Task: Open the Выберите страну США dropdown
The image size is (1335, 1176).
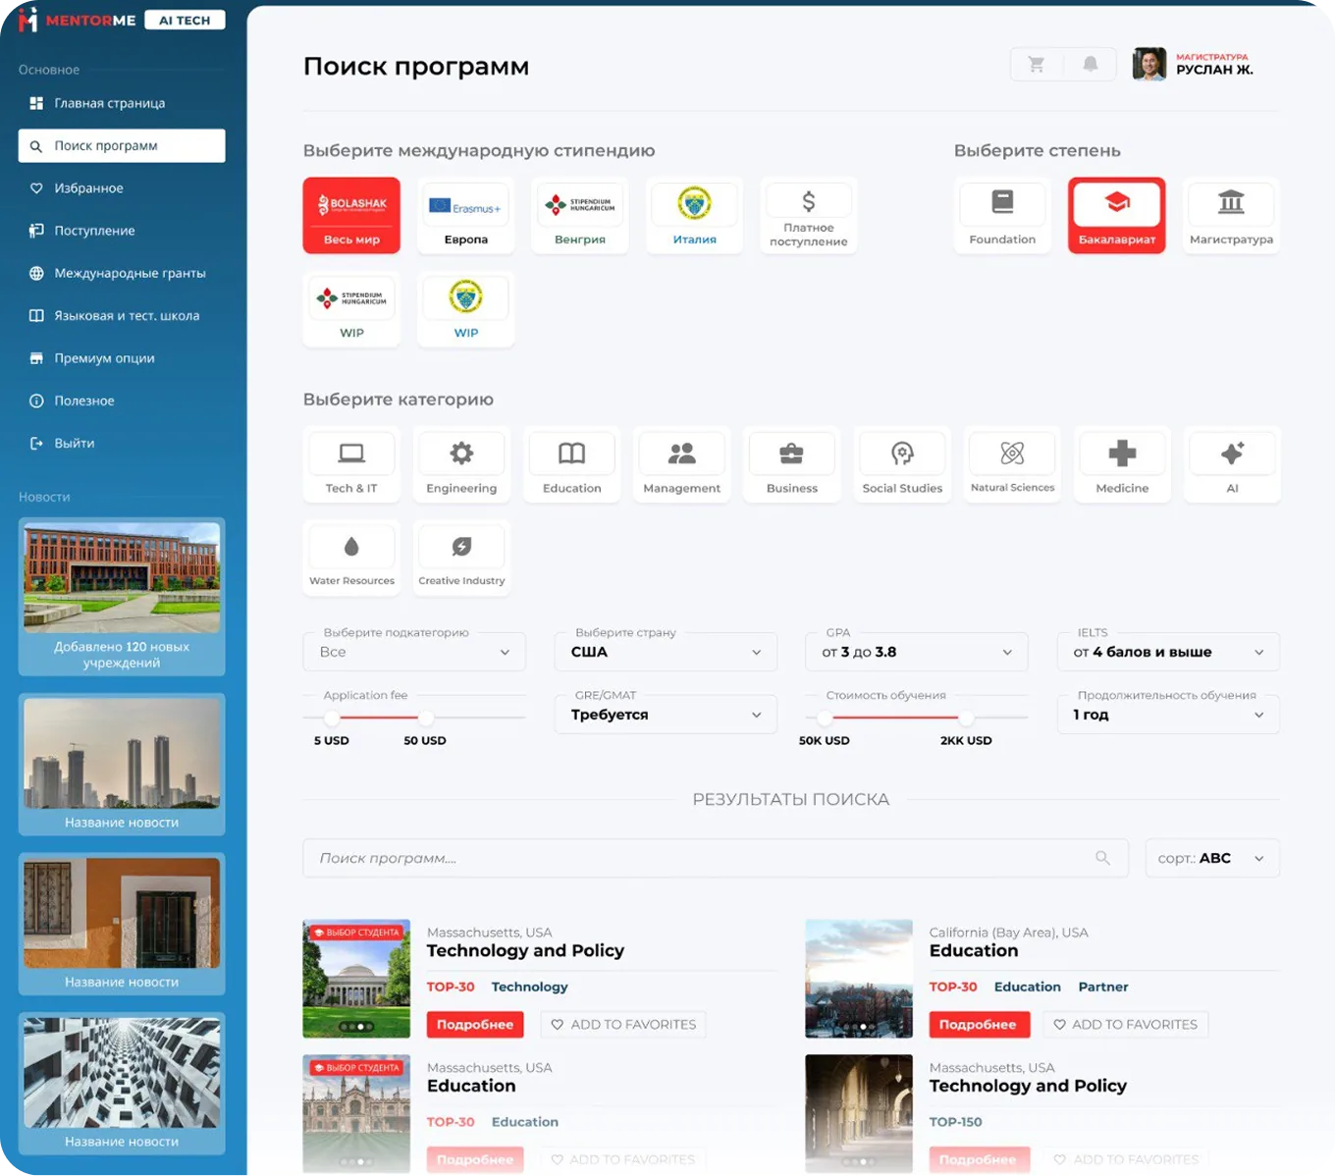Action: click(x=666, y=652)
